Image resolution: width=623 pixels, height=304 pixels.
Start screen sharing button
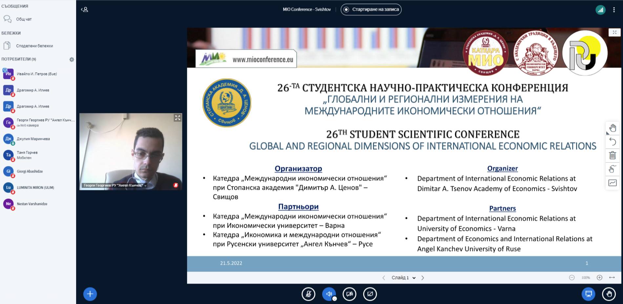pyautogui.click(x=370, y=294)
